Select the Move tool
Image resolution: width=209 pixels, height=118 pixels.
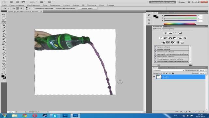click(4, 14)
